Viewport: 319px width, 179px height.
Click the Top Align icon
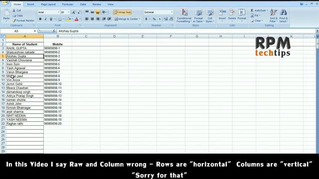click(87, 12)
